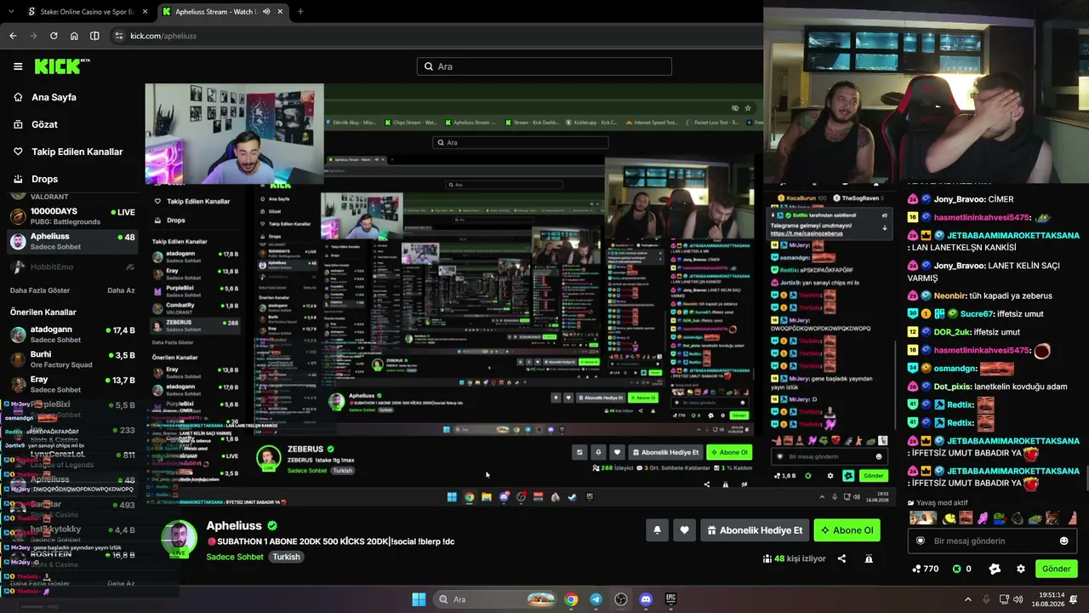Screen dimensions: 1089x613
Task: Report the stream with the siren icon
Action: tap(869, 559)
